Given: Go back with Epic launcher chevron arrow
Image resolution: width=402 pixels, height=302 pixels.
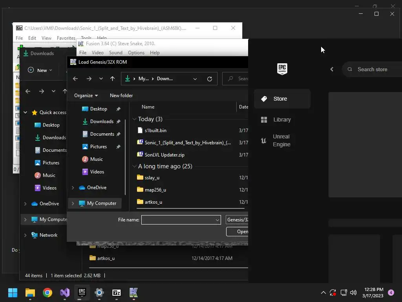Looking at the screenshot, I should [x=332, y=69].
